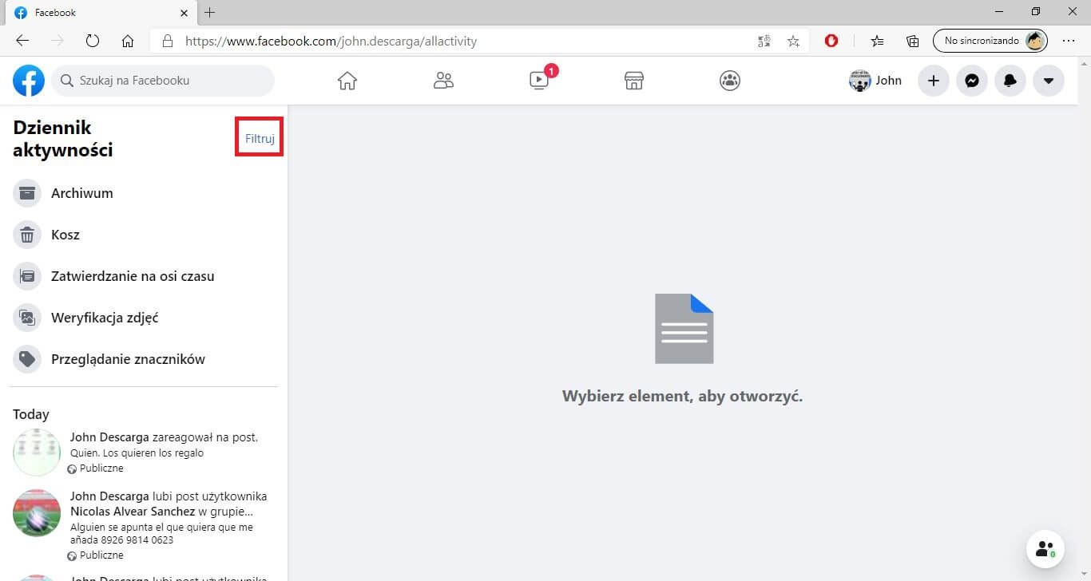Viewport: 1091px width, 581px height.
Task: Open thumbnail for Nicolas Alvear Sanchez activity
Action: click(37, 513)
